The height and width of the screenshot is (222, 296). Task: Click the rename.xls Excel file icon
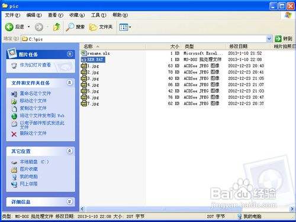84,53
